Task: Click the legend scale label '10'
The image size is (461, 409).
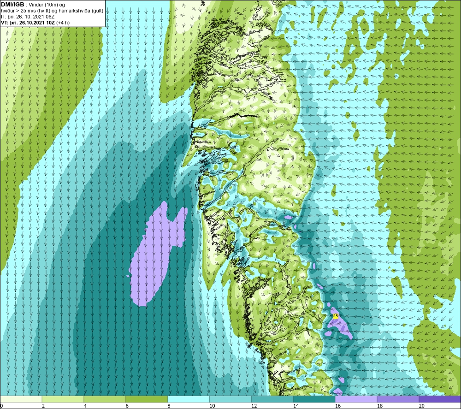Action: pyautogui.click(x=212, y=406)
